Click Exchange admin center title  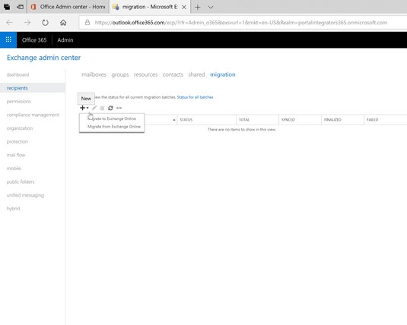(x=43, y=58)
